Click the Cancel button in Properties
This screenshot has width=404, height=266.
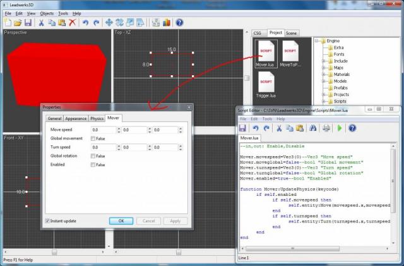[149, 221]
